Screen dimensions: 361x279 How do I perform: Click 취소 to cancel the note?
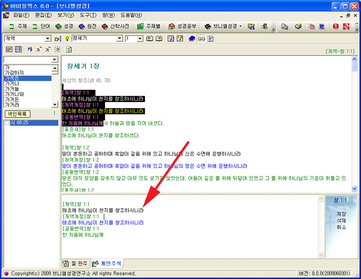[x=341, y=228]
